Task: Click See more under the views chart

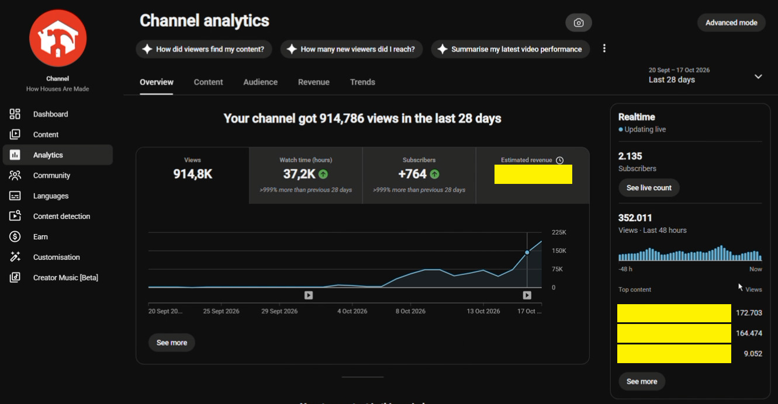Action: point(172,343)
